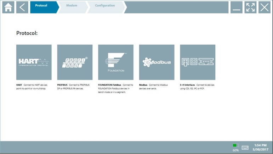Screen dimensions: 273x154
Task: Click the 5/30/2017 date
Action: [x=261, y=149]
